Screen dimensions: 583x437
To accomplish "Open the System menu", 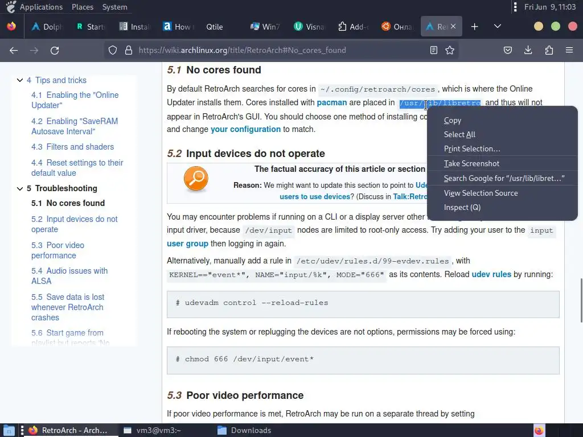I will 114,7.
